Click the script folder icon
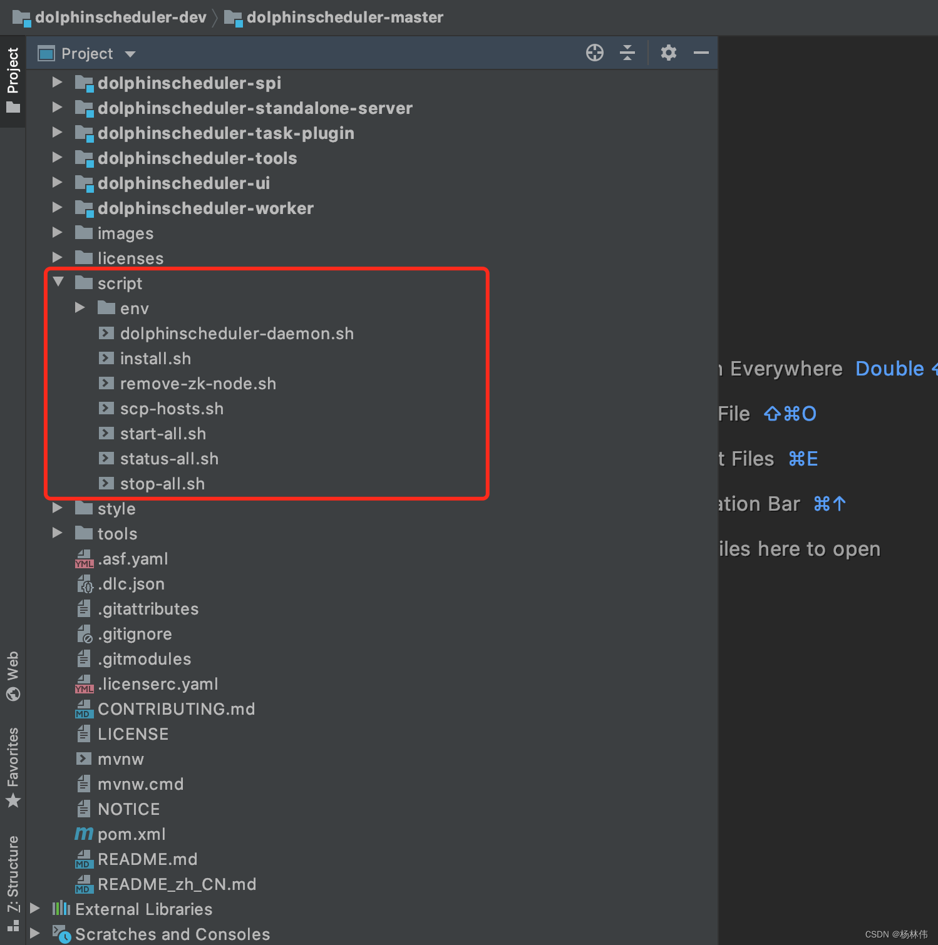Image resolution: width=938 pixels, height=945 pixels. (84, 282)
